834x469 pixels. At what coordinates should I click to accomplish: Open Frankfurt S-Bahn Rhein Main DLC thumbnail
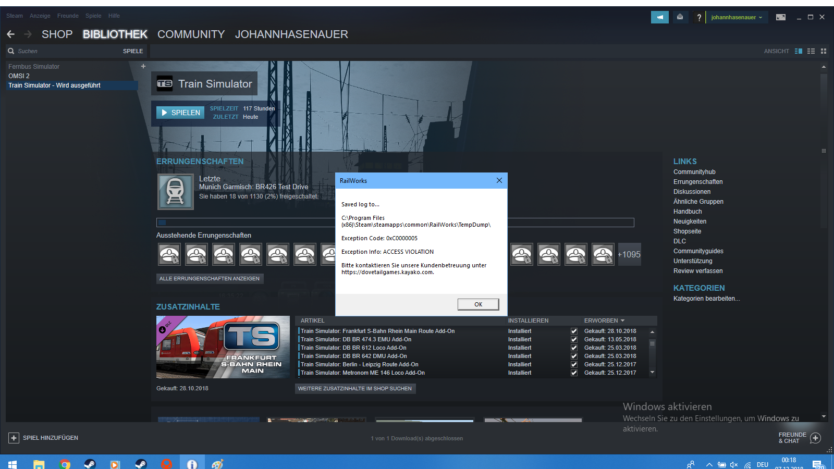[x=223, y=347]
